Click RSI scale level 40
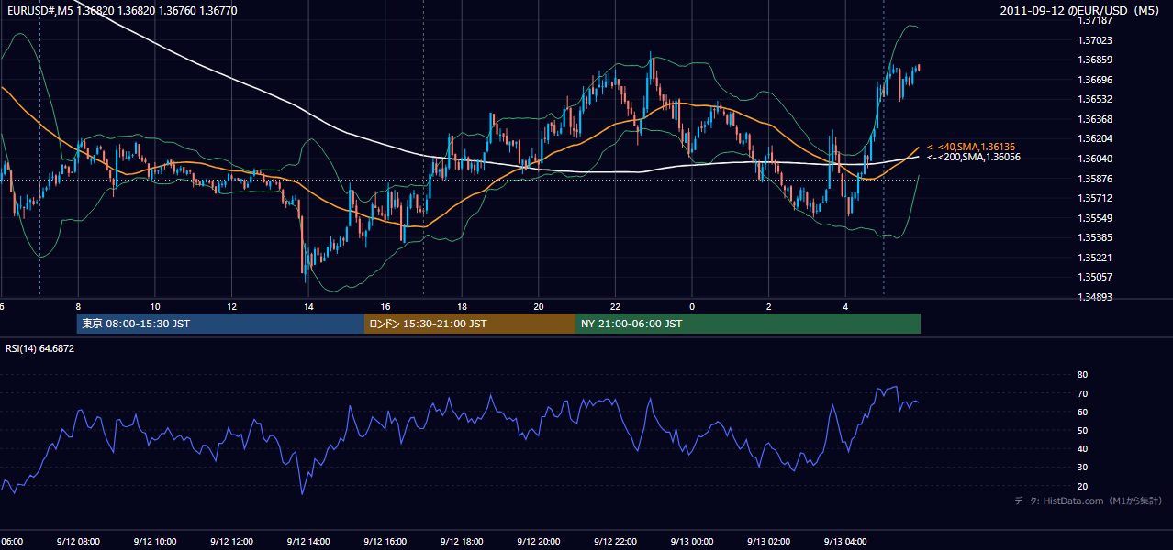Viewport: 1173px width, 550px height. [x=1082, y=449]
